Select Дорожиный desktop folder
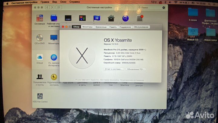The width and height of the screenshot is (218, 123). (210, 16)
